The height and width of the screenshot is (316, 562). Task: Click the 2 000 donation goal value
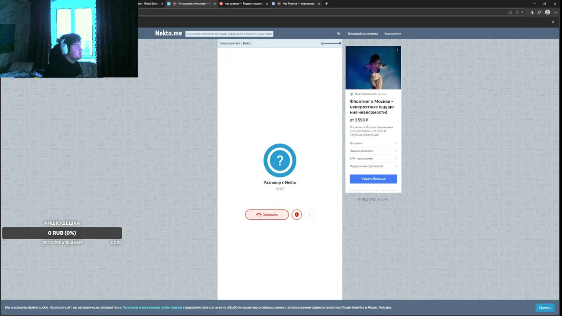coord(116,242)
